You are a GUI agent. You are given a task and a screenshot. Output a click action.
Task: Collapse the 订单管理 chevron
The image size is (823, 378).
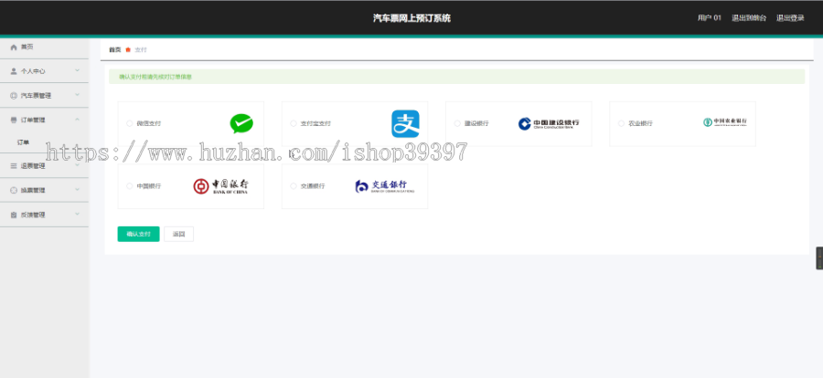coord(77,120)
